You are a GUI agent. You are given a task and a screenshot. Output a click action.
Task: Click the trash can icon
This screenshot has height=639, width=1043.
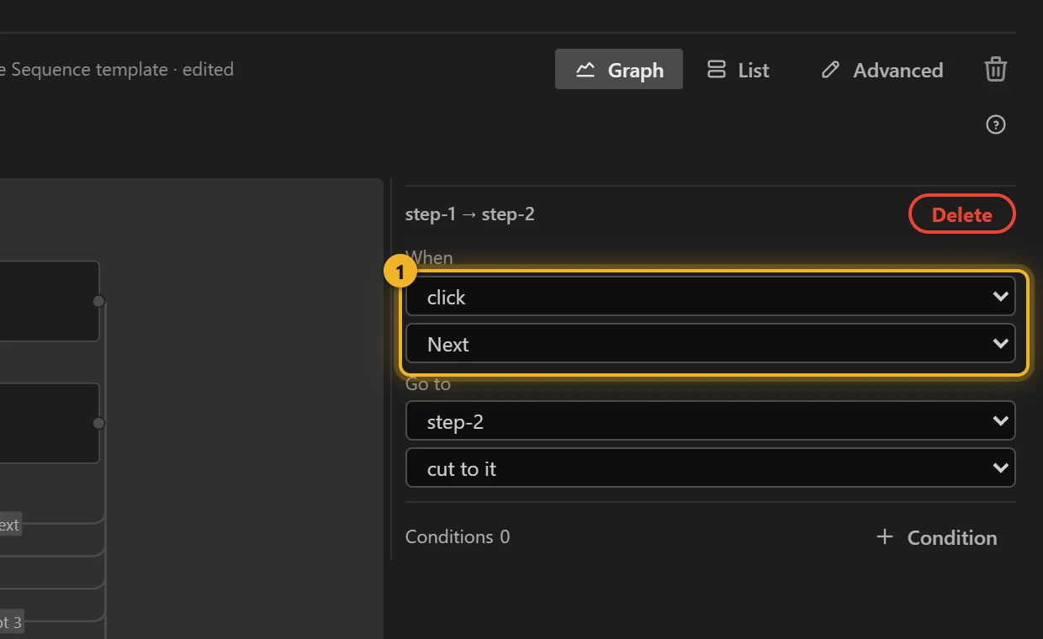(x=996, y=69)
